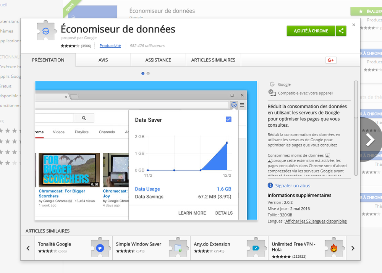The width and height of the screenshot is (382, 273).
Task: Click the Simple Window Saver extension icon
Action: (178, 248)
